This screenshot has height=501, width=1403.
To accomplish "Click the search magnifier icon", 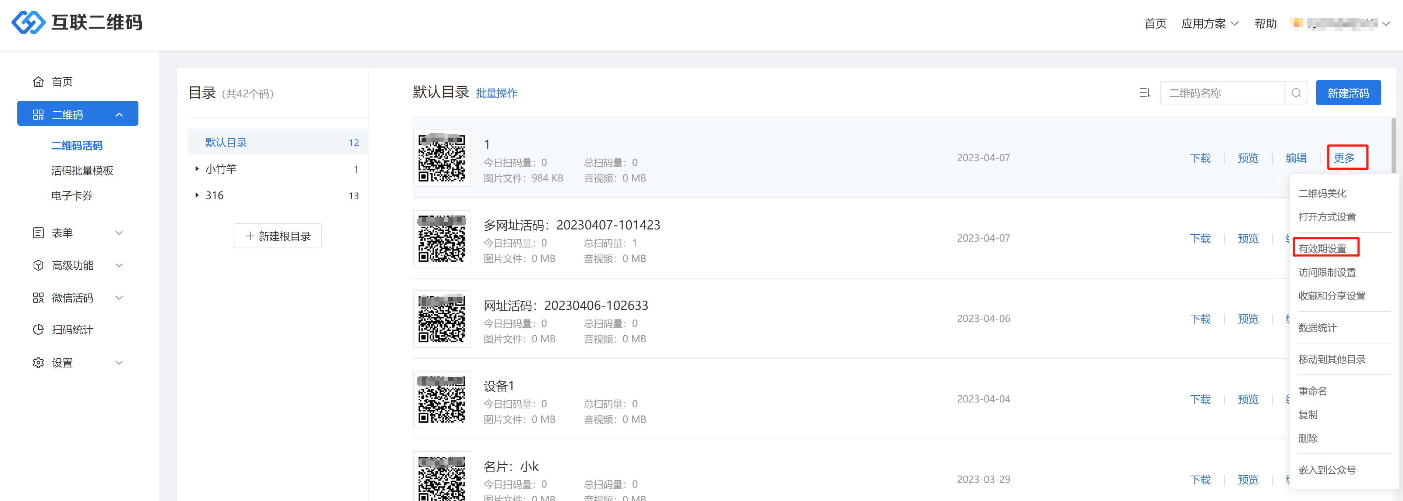I will coord(1296,93).
